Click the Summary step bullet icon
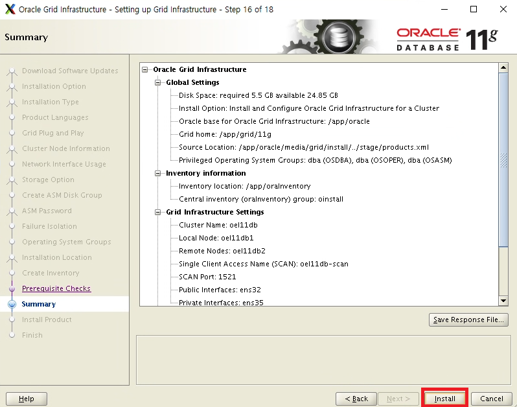 pyautogui.click(x=12, y=304)
